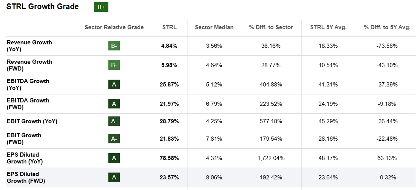Click the % Diff. to 5Y Avg. header
This screenshot has height=190, width=416.
coord(387,27)
